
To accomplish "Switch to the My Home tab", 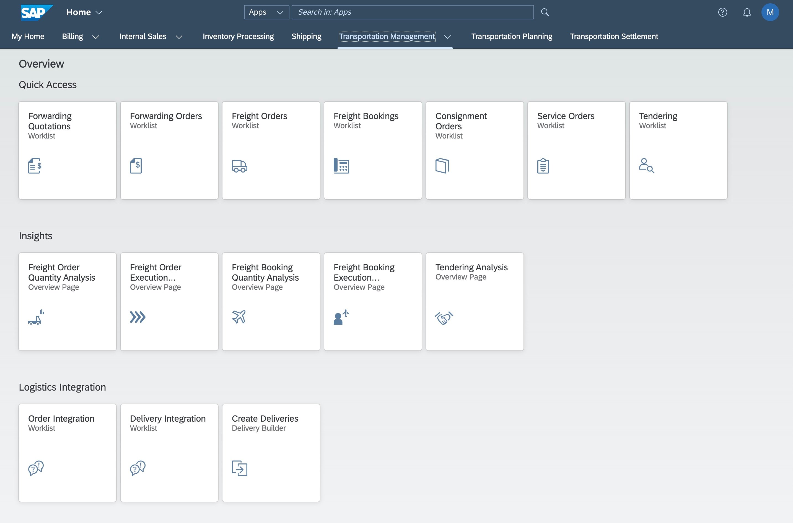I will (28, 36).
